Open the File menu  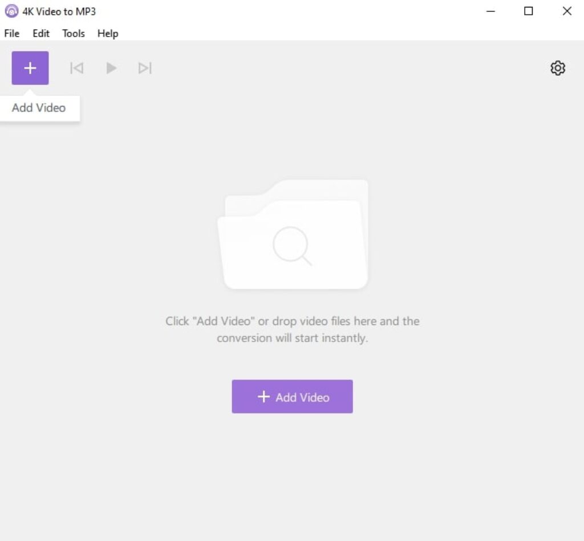tap(12, 34)
